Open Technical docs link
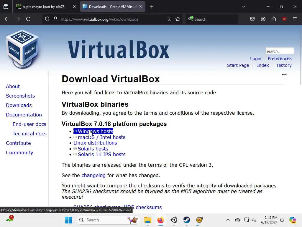Image resolution: width=302 pixels, height=227 pixels. click(x=29, y=134)
